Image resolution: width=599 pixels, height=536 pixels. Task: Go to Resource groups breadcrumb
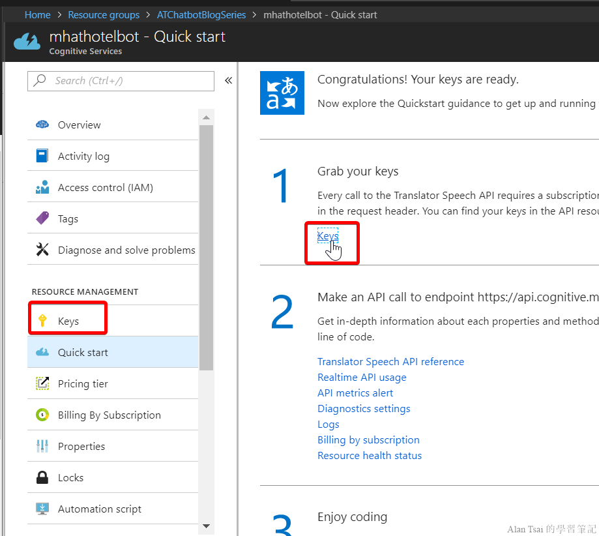[104, 15]
